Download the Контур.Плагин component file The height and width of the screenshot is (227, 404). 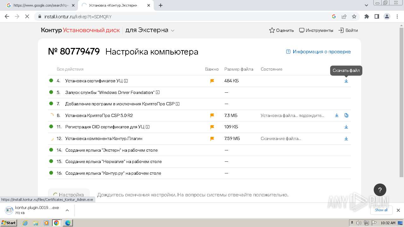[346, 138]
